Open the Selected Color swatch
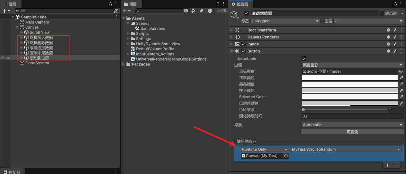The height and width of the screenshot is (174, 406). (x=350, y=97)
